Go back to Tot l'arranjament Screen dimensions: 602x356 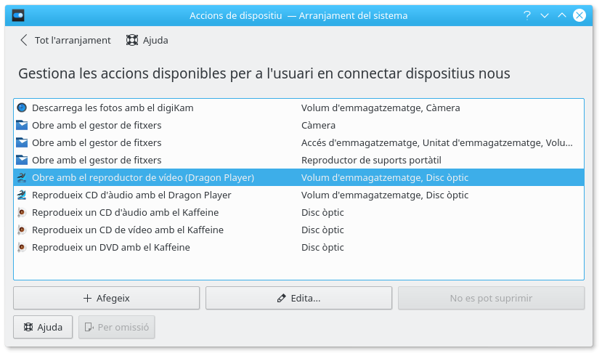(65, 41)
